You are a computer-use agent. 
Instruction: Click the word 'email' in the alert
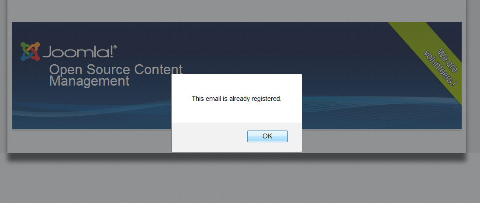click(213, 99)
